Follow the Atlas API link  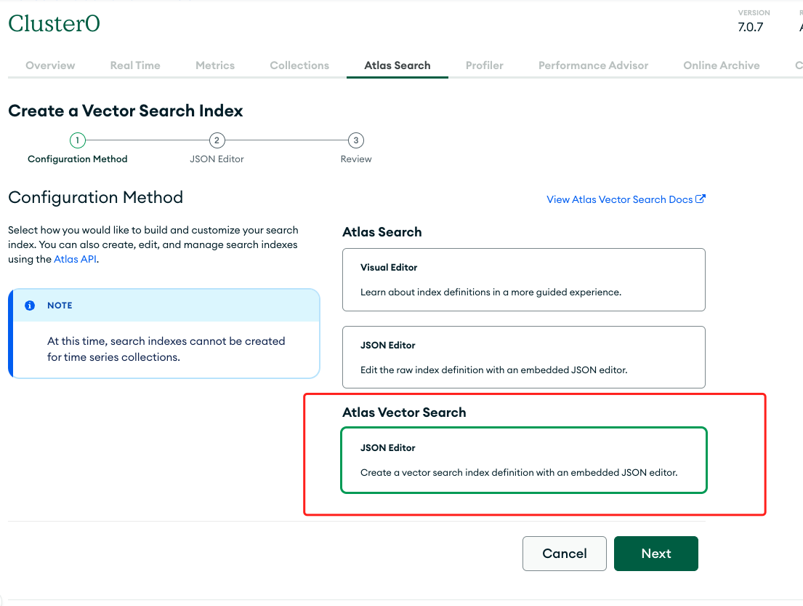tap(75, 259)
